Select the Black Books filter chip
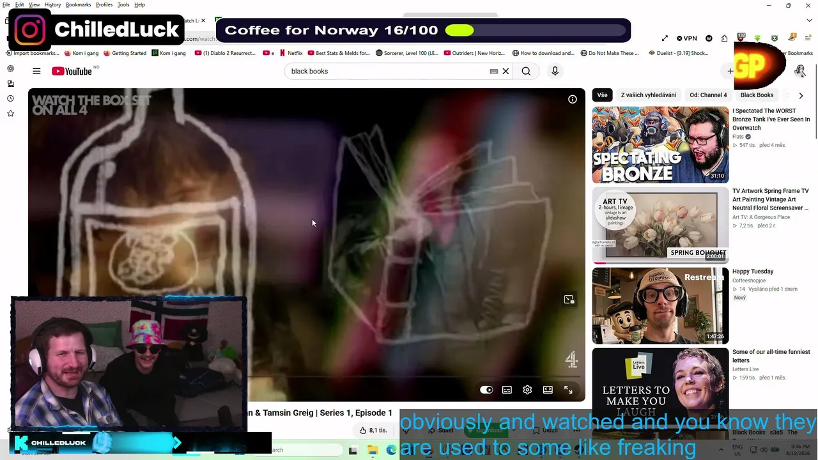The width and height of the screenshot is (818, 460). click(757, 95)
